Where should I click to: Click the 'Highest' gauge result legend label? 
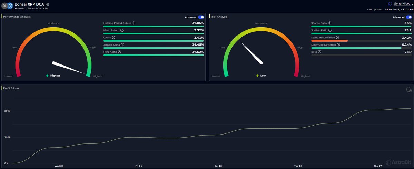tap(55, 76)
